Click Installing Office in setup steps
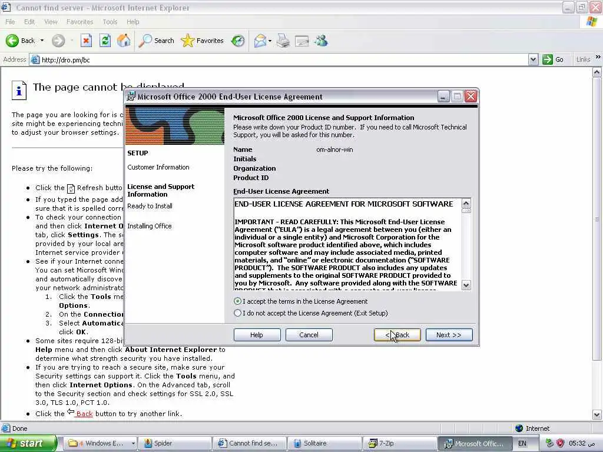This screenshot has height=452, width=603. click(x=149, y=226)
